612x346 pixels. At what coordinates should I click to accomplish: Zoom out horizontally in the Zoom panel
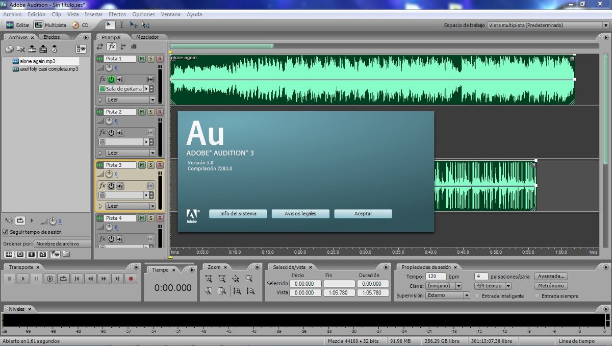coord(222,279)
